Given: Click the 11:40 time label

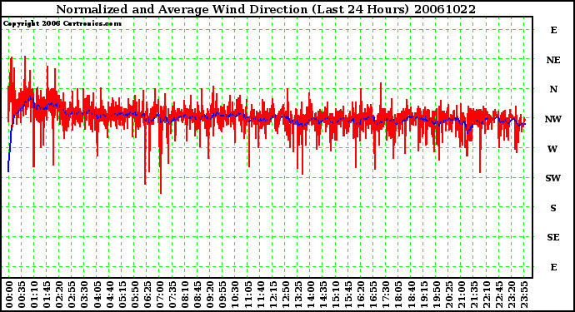Looking at the screenshot, I should (261, 295).
